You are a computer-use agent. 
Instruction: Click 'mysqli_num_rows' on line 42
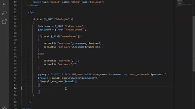coord(53,81)
